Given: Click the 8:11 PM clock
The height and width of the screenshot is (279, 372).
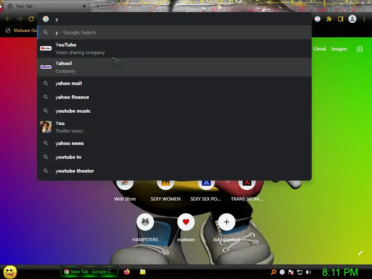Looking at the screenshot, I should pos(340,272).
